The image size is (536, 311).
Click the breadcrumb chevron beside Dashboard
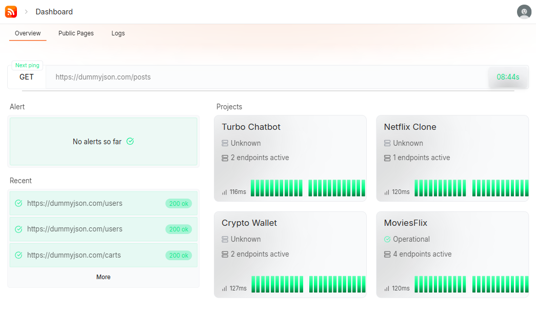click(x=26, y=12)
